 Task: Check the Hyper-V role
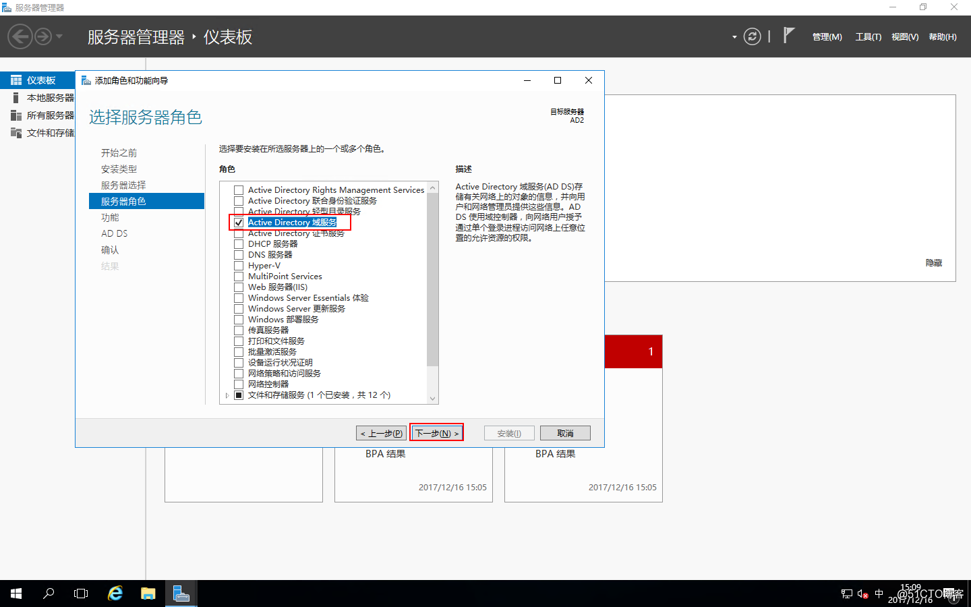click(x=239, y=266)
